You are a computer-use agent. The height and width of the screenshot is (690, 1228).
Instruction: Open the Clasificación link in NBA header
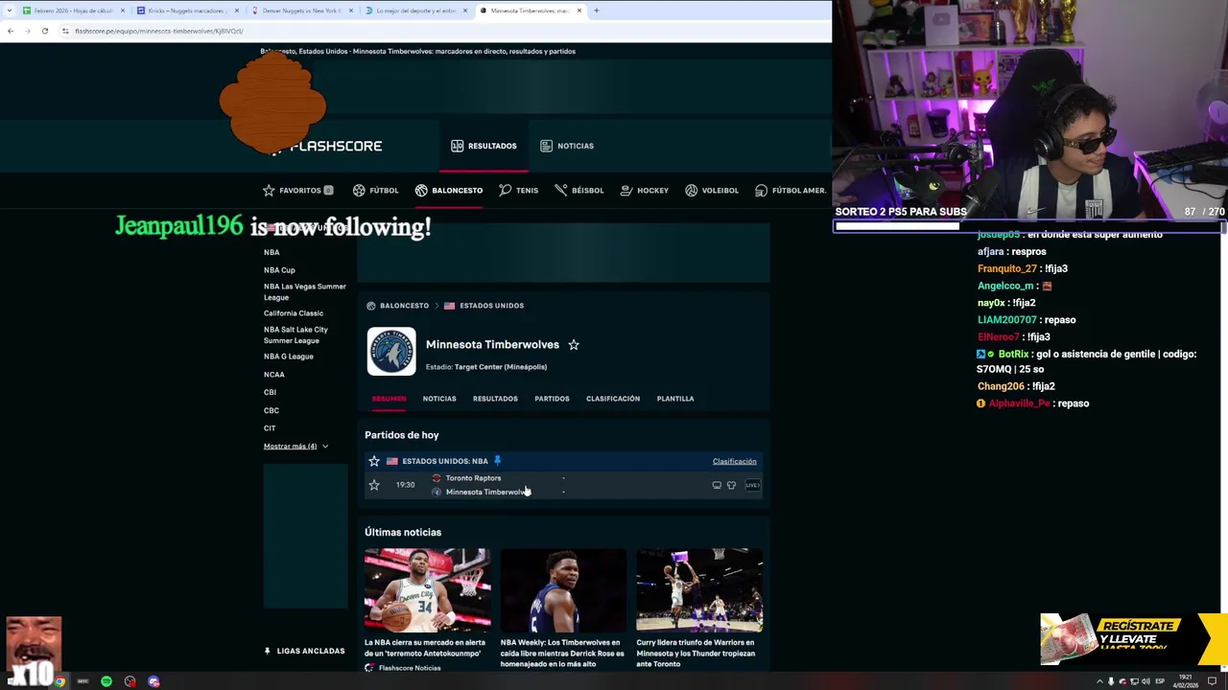pos(735,461)
